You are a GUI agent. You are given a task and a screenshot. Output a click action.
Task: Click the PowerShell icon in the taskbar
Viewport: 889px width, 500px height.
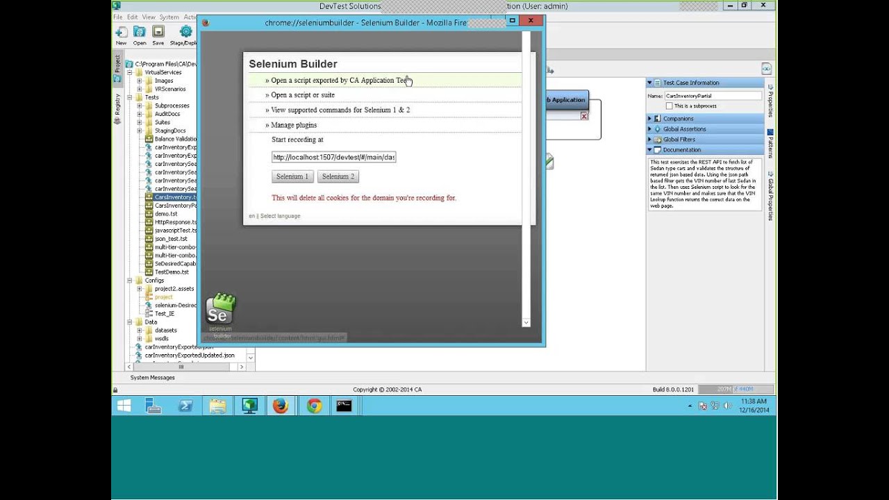[185, 406]
